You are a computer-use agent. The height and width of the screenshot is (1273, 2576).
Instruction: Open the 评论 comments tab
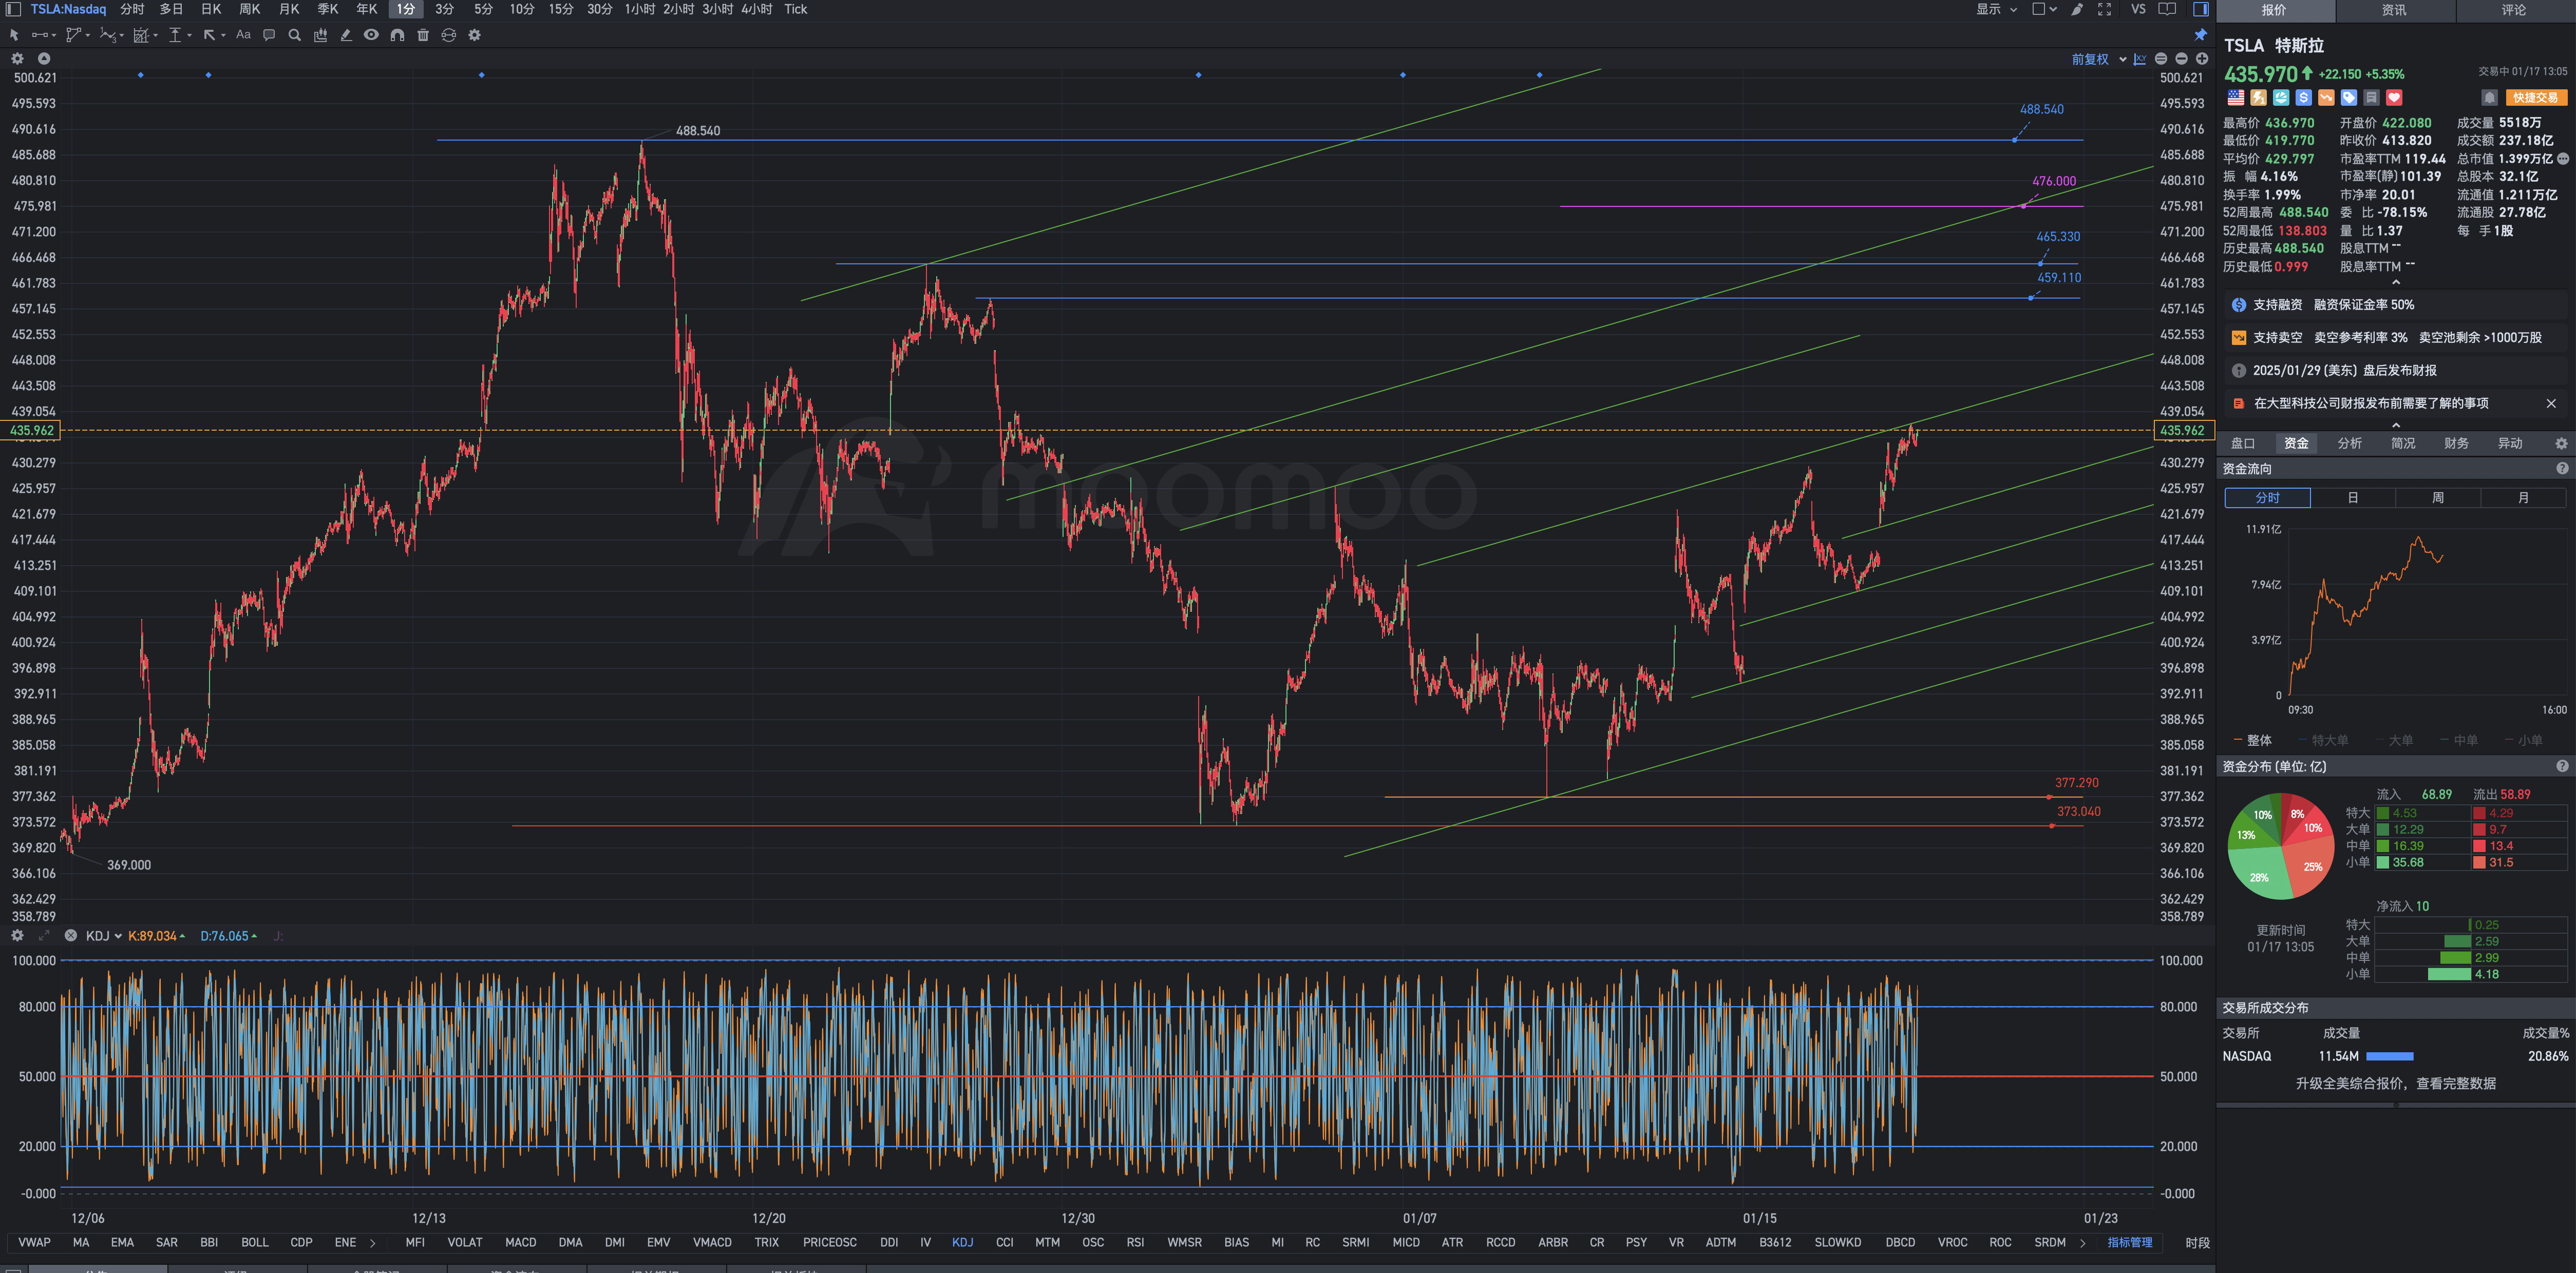[x=2514, y=10]
